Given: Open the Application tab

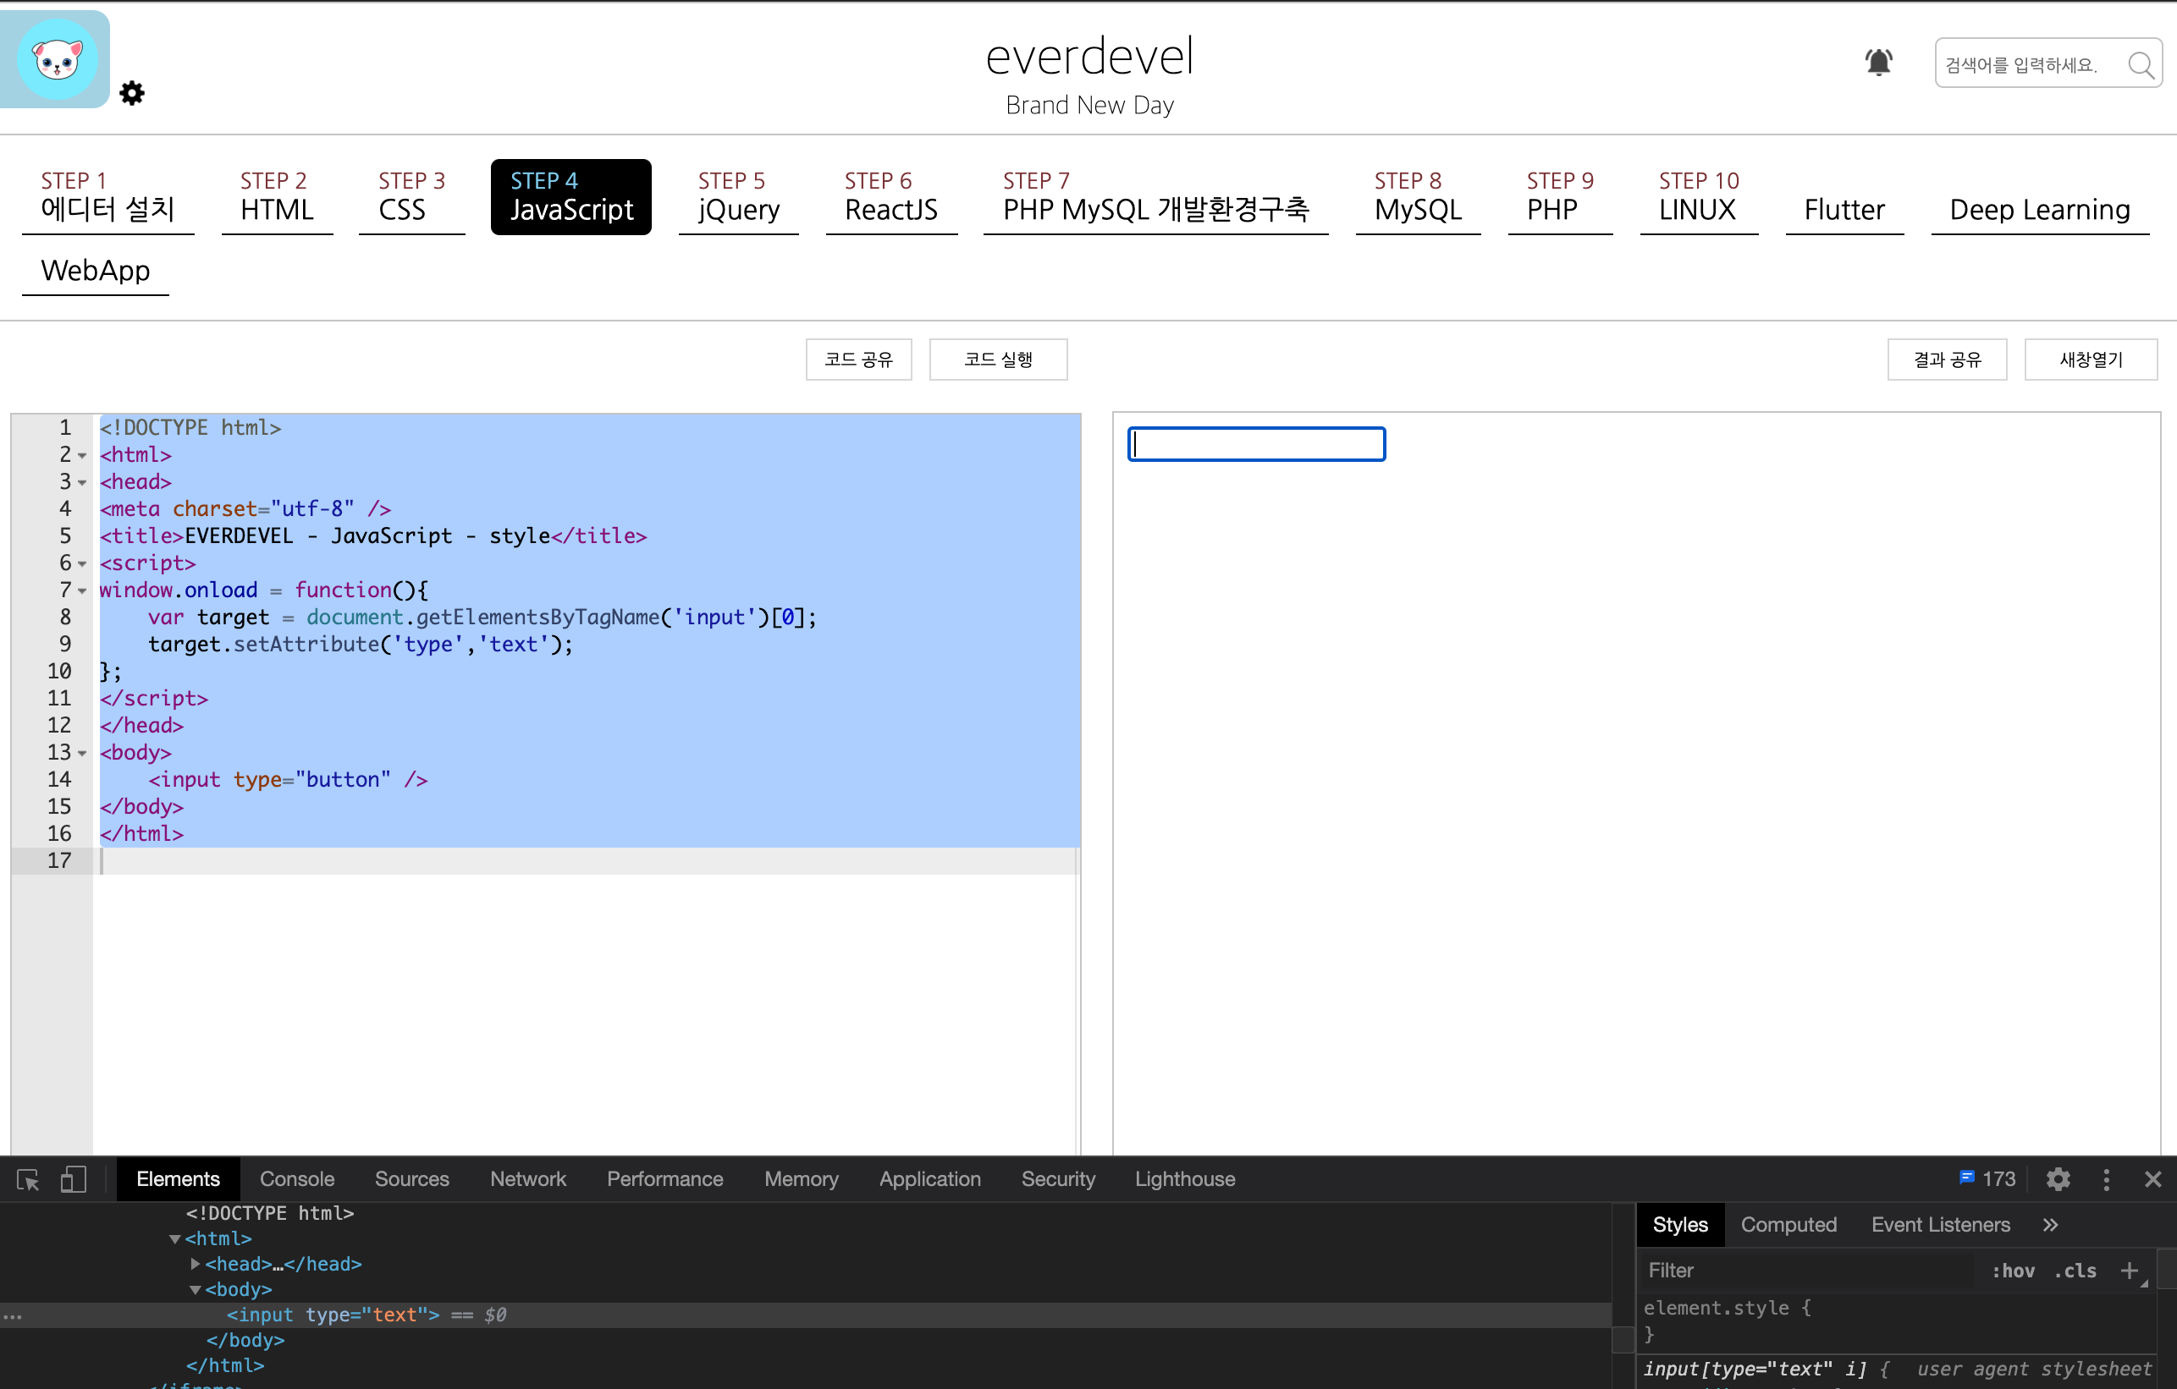Looking at the screenshot, I should (x=929, y=1179).
